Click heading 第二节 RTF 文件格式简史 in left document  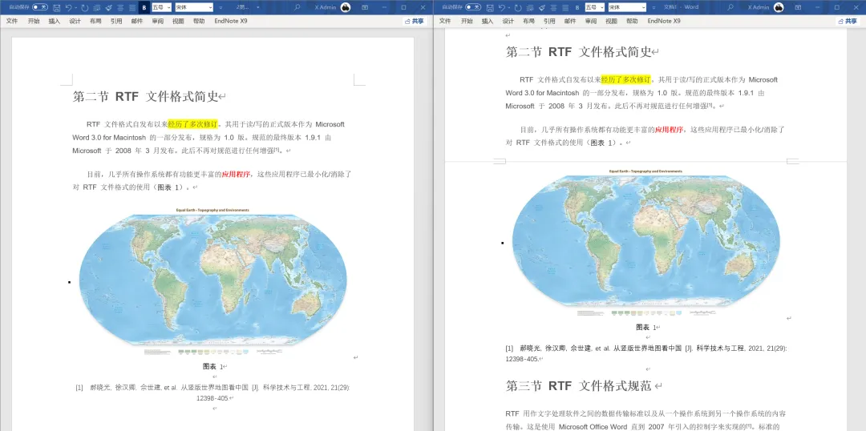(145, 97)
